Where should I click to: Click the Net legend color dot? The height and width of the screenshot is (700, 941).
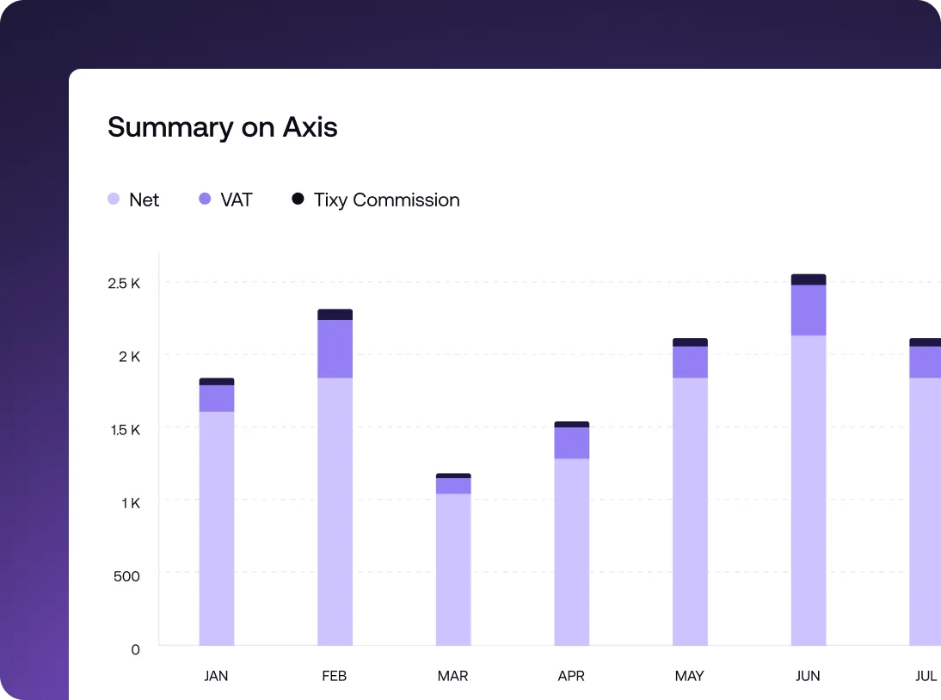[x=113, y=199]
